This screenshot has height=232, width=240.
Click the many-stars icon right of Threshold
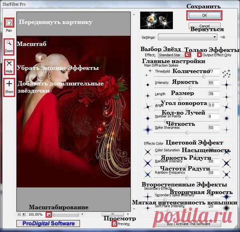click(226, 73)
